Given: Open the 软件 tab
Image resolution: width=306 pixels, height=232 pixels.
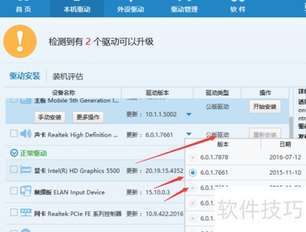Looking at the screenshot, I should point(238,9).
